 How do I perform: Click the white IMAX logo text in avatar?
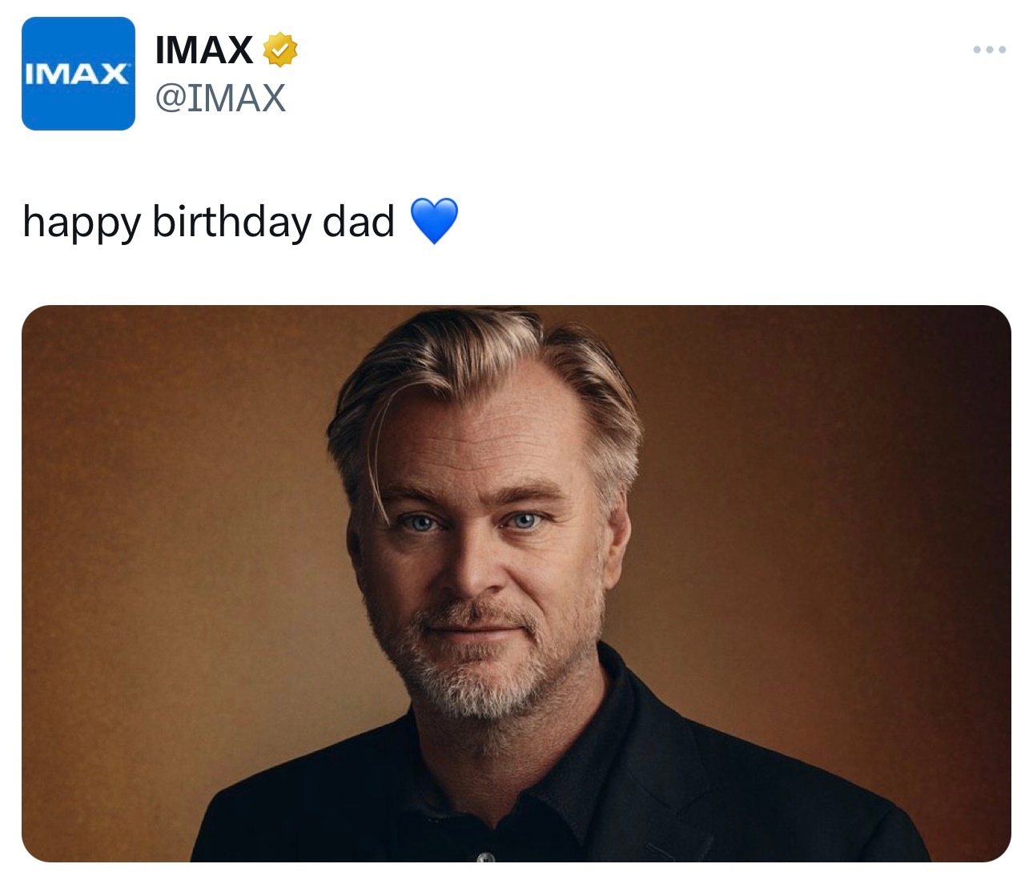[77, 74]
